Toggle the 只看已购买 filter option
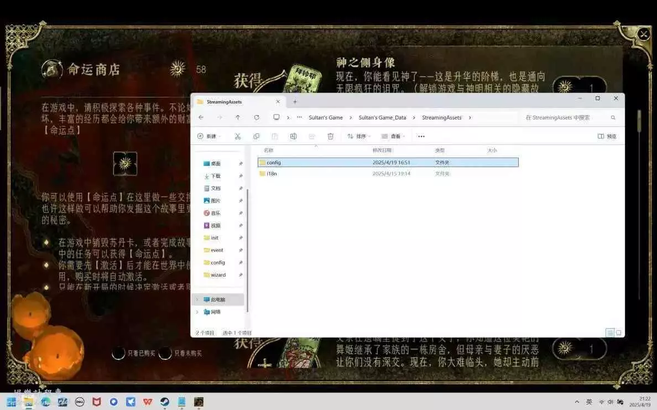 [118, 353]
